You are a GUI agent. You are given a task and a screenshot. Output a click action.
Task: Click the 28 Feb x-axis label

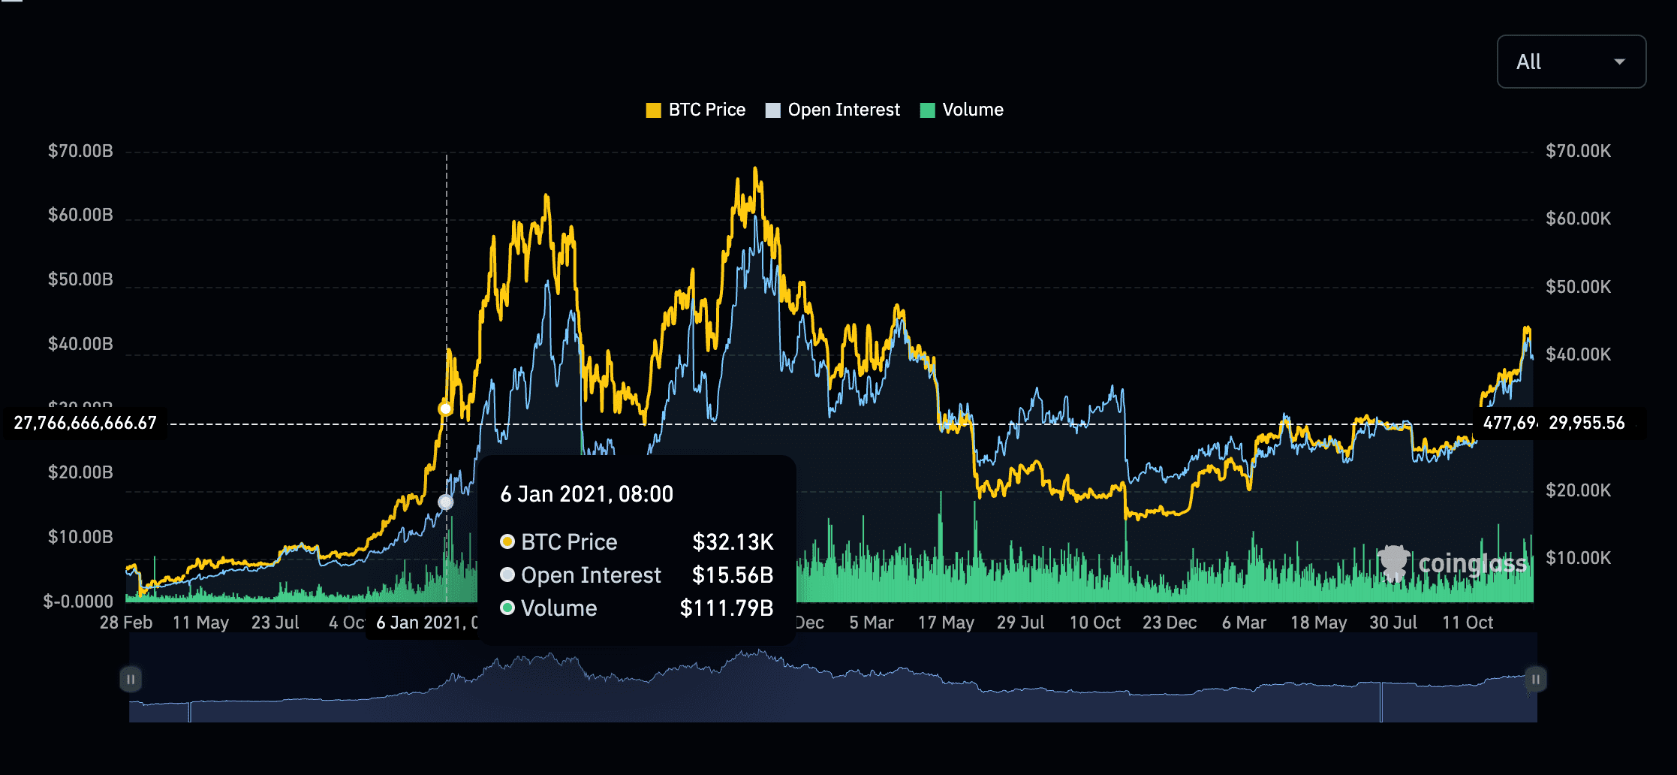tap(126, 623)
